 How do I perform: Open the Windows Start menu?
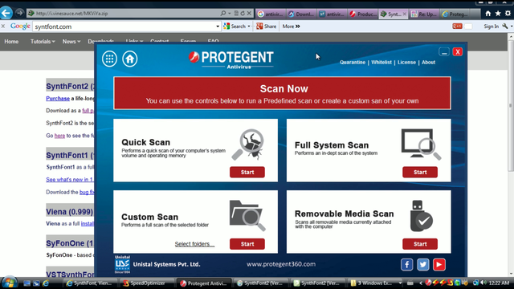9,283
